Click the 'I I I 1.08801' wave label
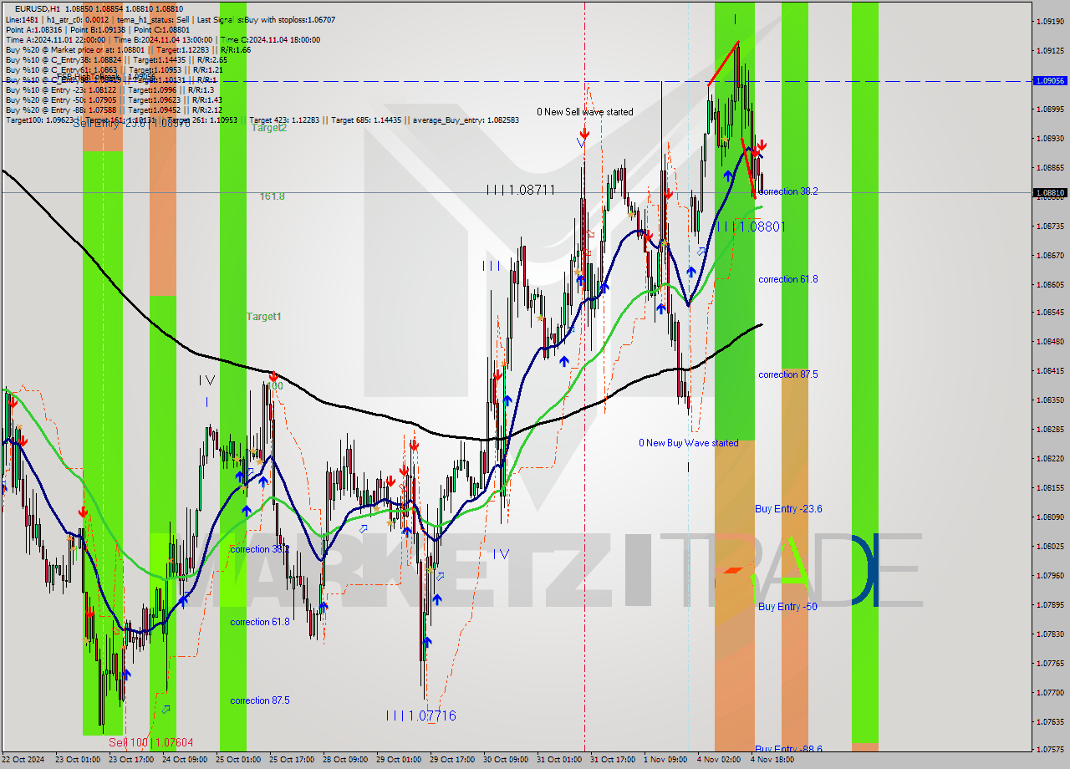Image resolution: width=1070 pixels, height=769 pixels. tap(751, 227)
